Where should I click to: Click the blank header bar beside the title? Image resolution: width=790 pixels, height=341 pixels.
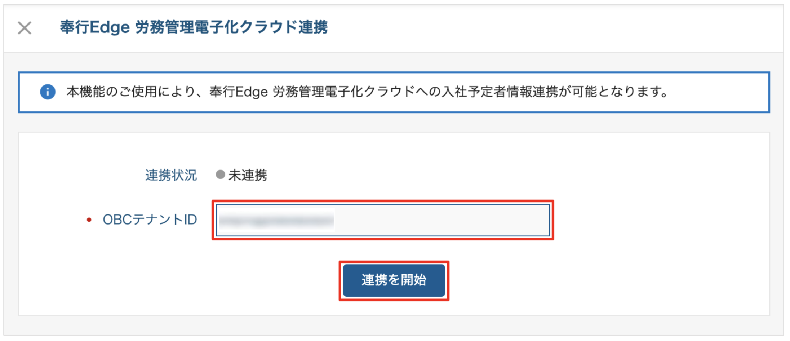coord(555,28)
